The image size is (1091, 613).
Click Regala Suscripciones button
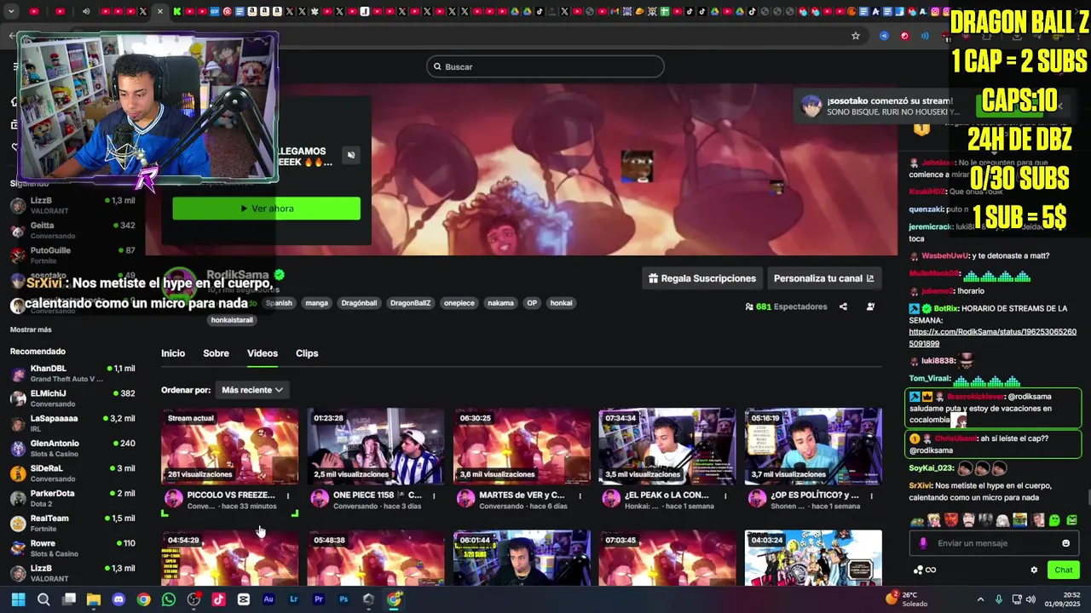pyautogui.click(x=702, y=278)
